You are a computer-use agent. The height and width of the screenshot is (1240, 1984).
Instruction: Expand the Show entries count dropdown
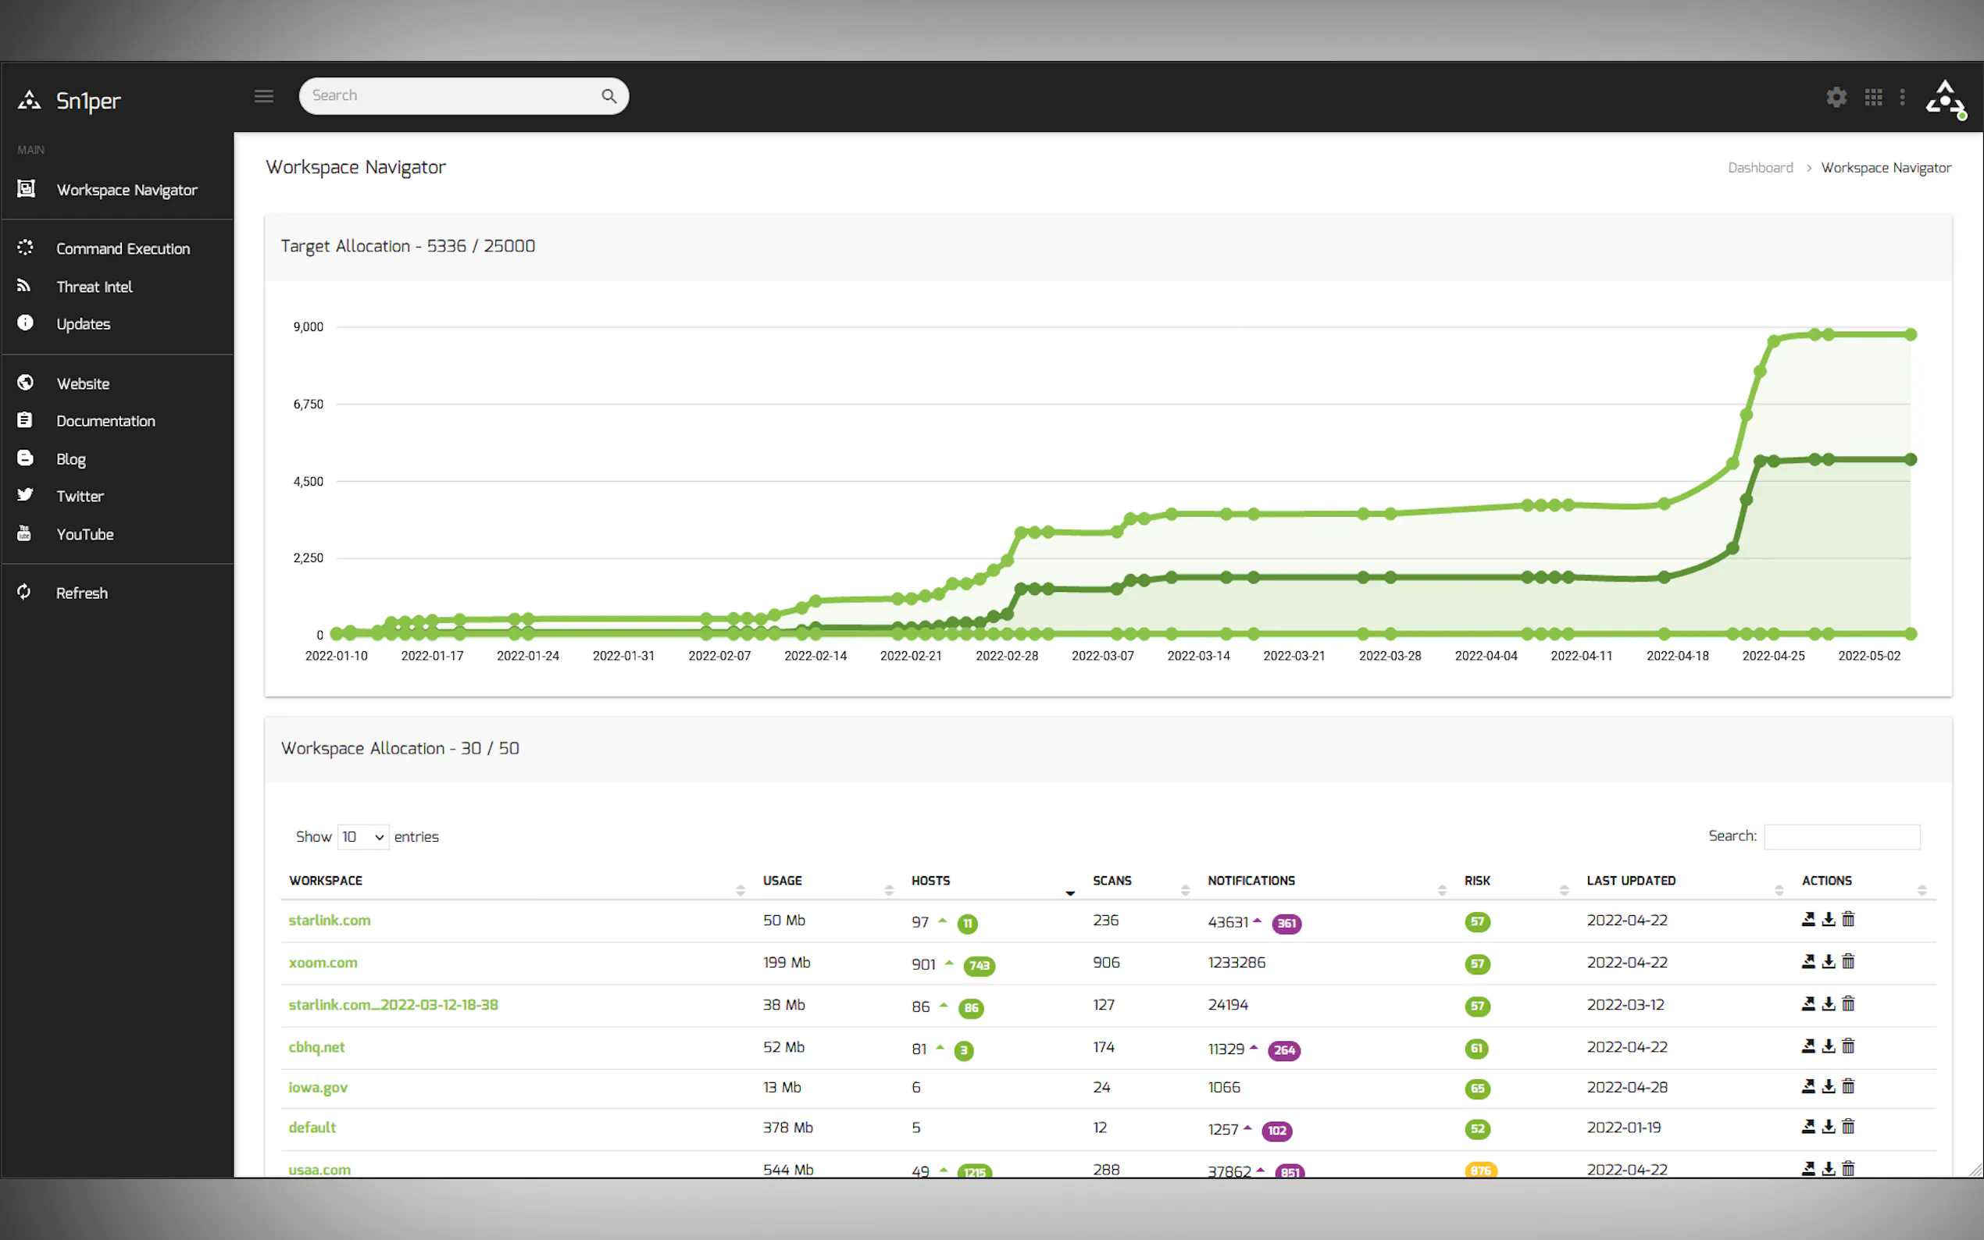coord(362,836)
